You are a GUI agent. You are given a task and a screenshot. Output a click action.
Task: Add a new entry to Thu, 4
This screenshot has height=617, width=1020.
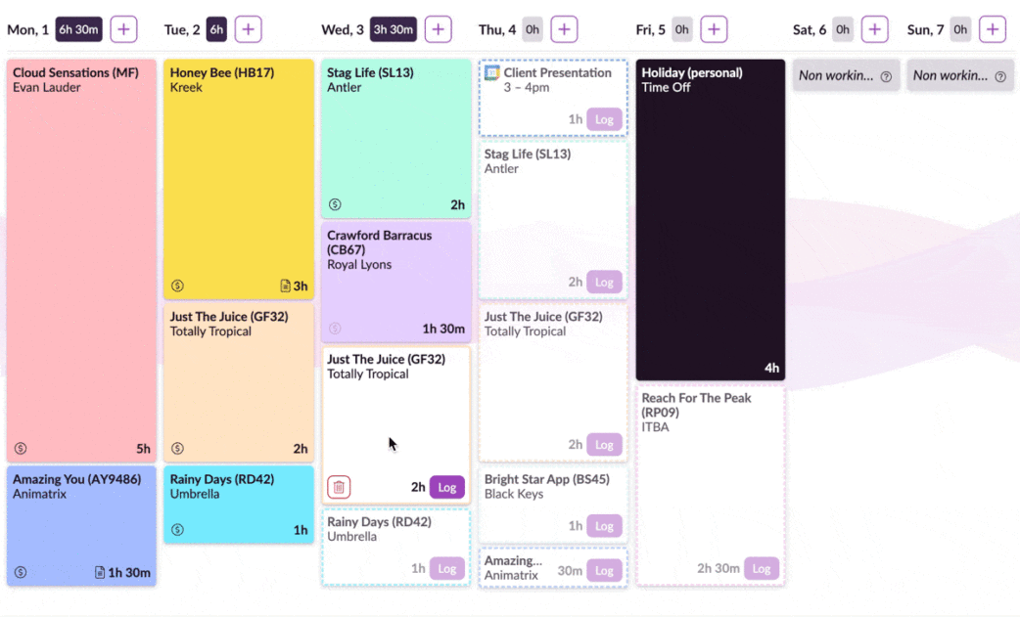click(565, 29)
